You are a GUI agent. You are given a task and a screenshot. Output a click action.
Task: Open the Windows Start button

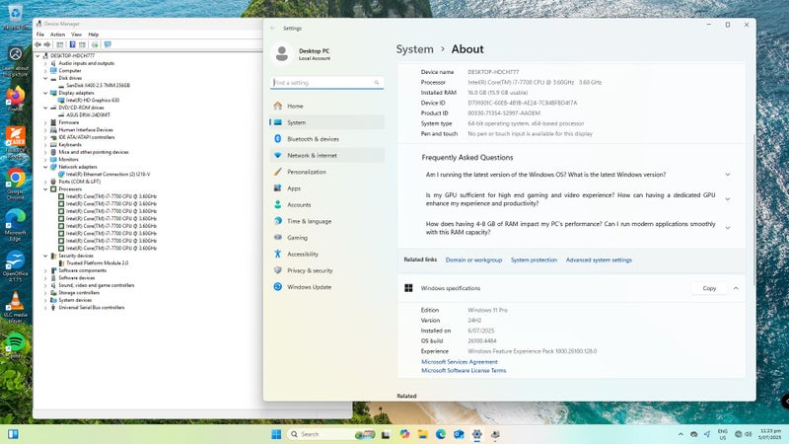pyautogui.click(x=276, y=434)
